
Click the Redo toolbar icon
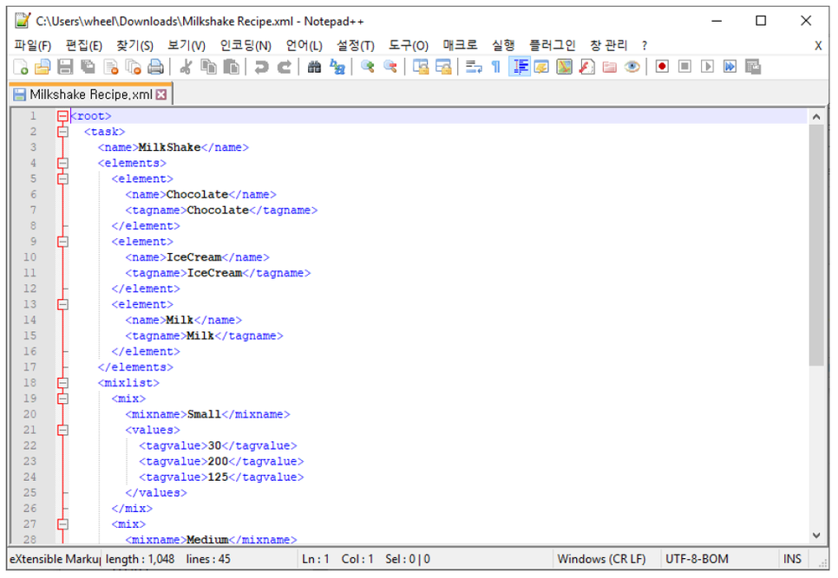tap(285, 67)
